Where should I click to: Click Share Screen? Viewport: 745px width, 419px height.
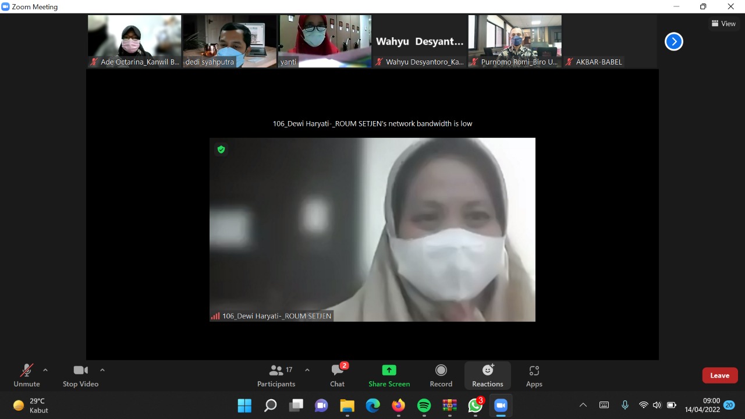[x=389, y=375]
